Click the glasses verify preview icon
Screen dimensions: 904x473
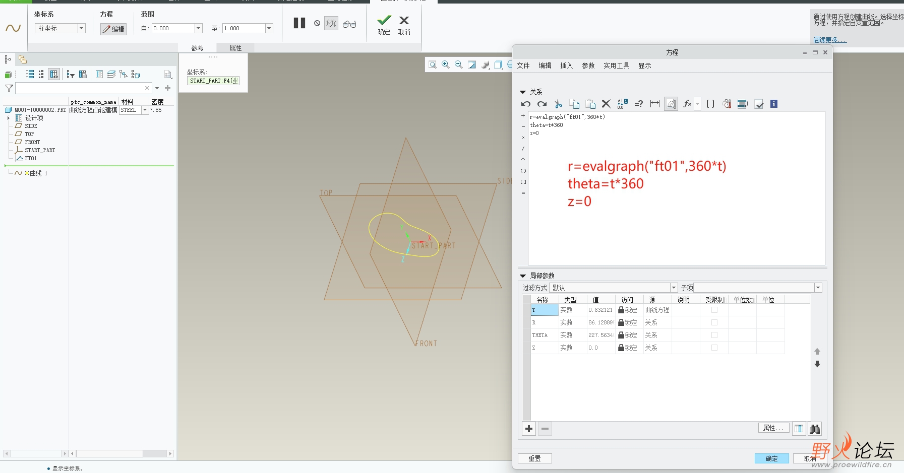(349, 24)
